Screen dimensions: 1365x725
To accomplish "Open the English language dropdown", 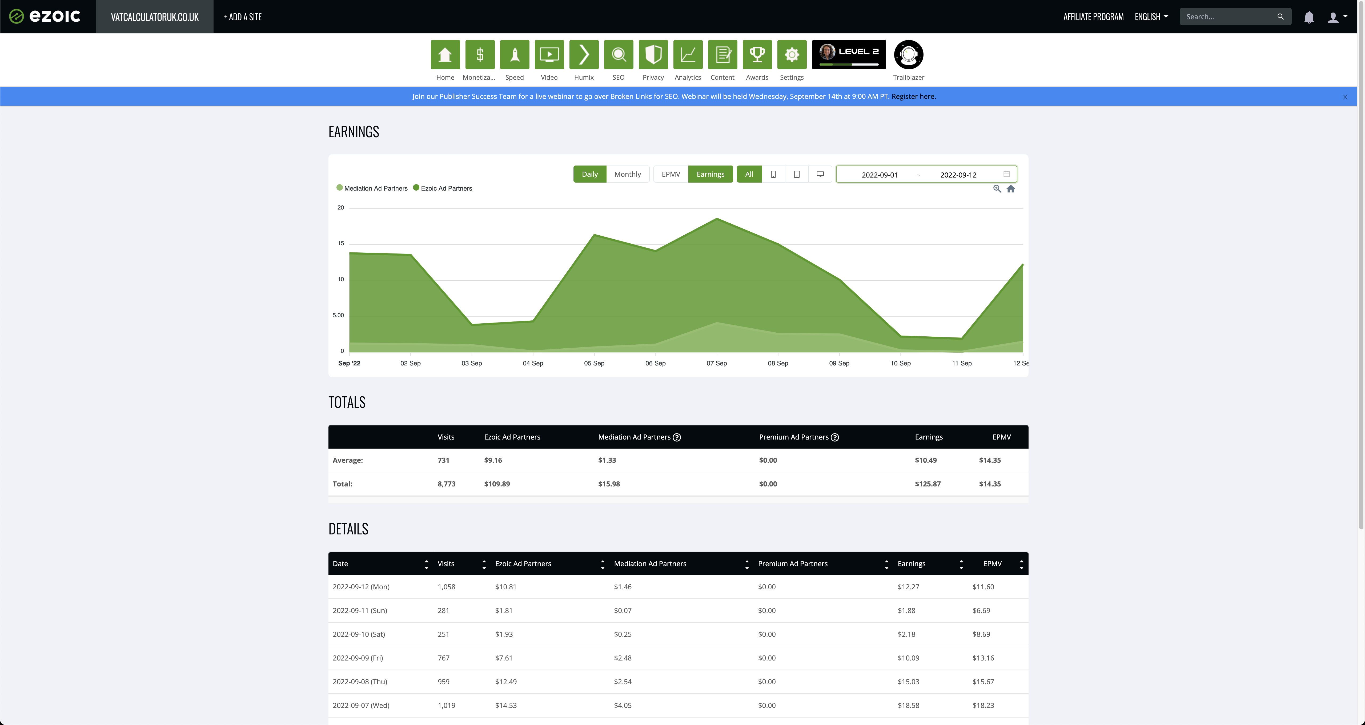I will click(x=1151, y=17).
